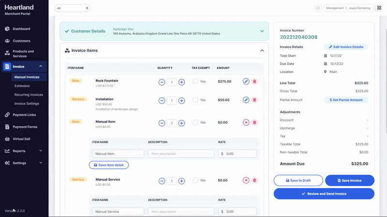The width and height of the screenshot is (387, 217).
Task: Go to Payment Links in sidebar
Action: click(24, 115)
